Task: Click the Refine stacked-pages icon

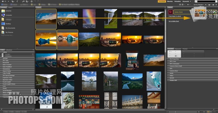Action: coord(27,1)
